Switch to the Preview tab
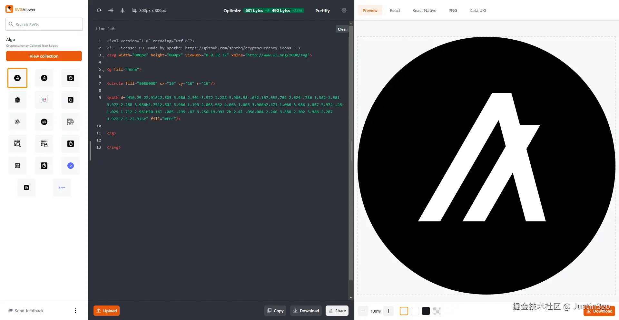The width and height of the screenshot is (619, 320). coord(370,10)
